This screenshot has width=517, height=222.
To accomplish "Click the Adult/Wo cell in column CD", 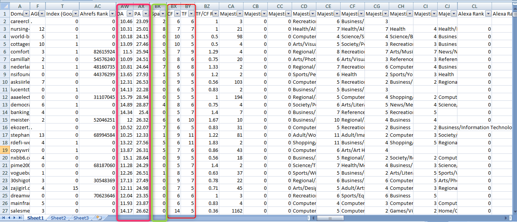I will tap(304, 135).
